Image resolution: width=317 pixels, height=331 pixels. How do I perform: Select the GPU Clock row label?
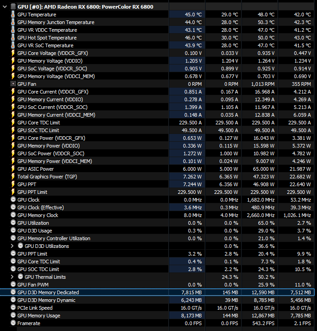(x=28, y=200)
